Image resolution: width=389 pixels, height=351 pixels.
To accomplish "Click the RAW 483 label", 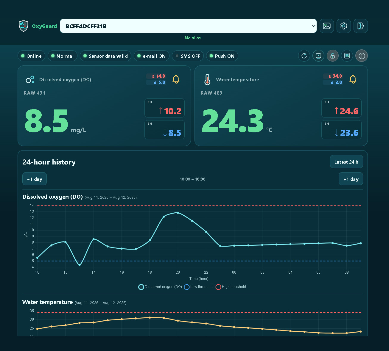I will 211,93.
